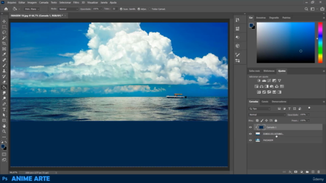Viewport: 326px width, 183px height.
Task: Select the Rectangle shape tool
Action: (x=4, y=120)
